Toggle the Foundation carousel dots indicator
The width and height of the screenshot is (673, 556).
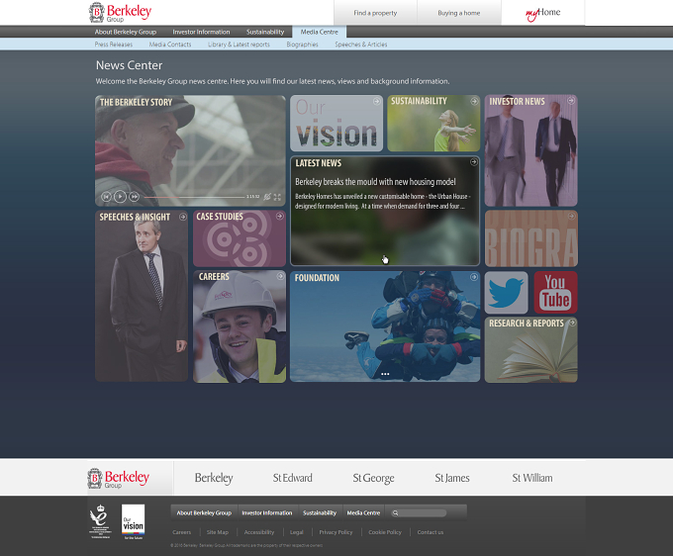(x=385, y=374)
